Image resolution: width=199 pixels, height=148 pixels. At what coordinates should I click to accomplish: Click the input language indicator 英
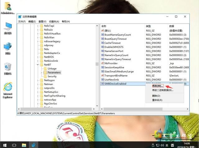[167, 145]
